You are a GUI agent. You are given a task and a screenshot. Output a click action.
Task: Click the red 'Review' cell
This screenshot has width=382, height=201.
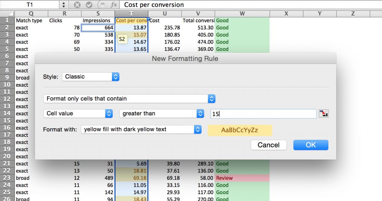tap(242, 178)
